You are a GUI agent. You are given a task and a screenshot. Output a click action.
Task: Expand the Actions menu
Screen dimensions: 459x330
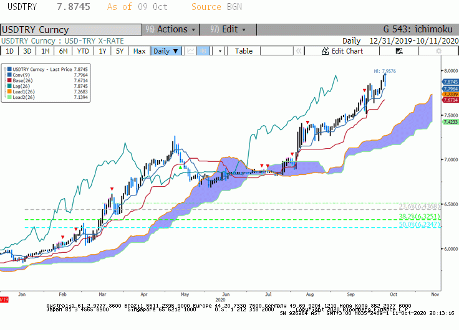[x=171, y=29]
